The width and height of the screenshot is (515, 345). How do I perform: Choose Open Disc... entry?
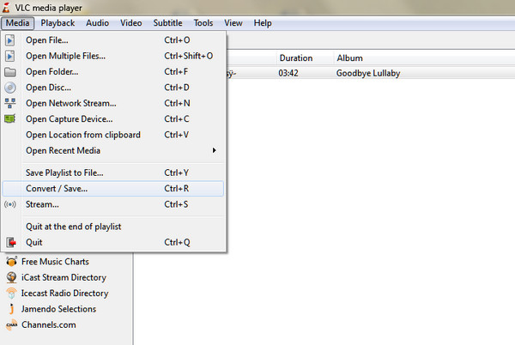[x=113, y=88]
